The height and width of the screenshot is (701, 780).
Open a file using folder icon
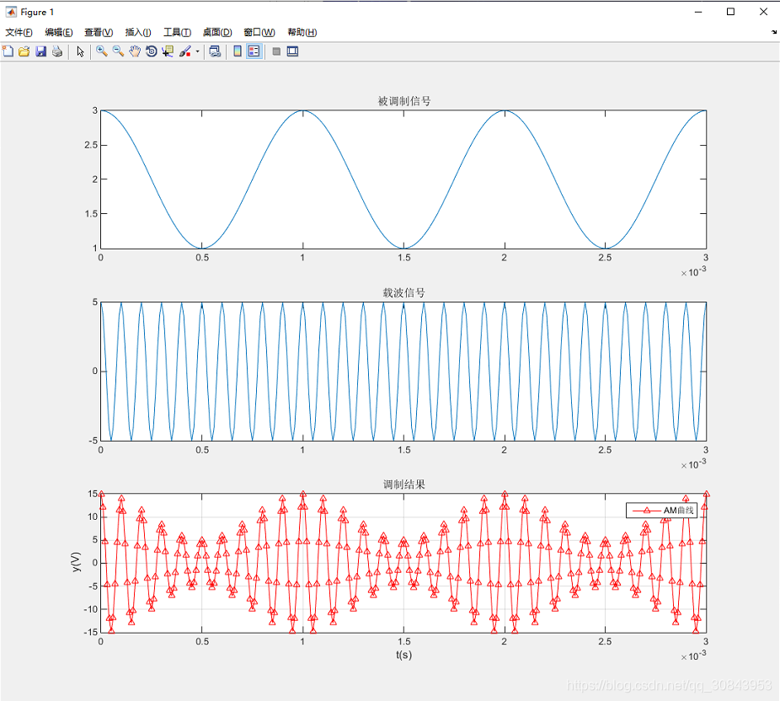point(24,51)
